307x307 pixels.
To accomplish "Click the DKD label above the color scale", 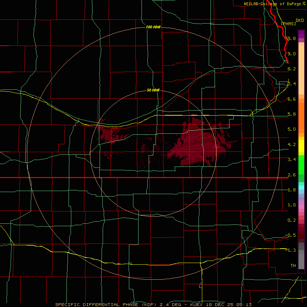I will pyautogui.click(x=300, y=20).
